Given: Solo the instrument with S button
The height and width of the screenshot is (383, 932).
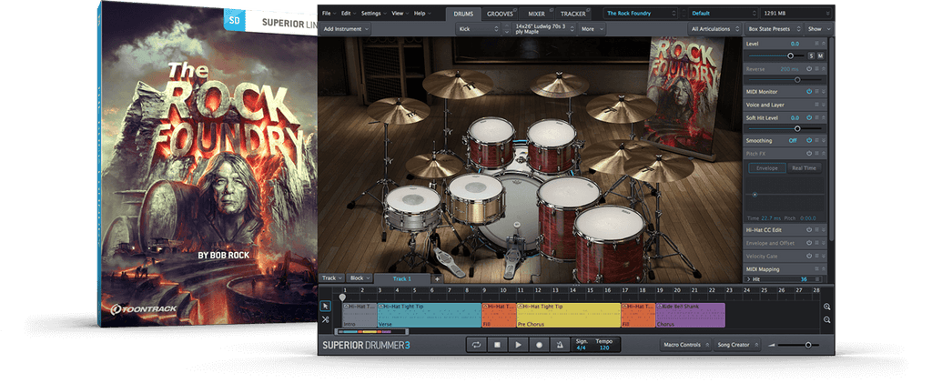Looking at the screenshot, I should click(x=811, y=55).
